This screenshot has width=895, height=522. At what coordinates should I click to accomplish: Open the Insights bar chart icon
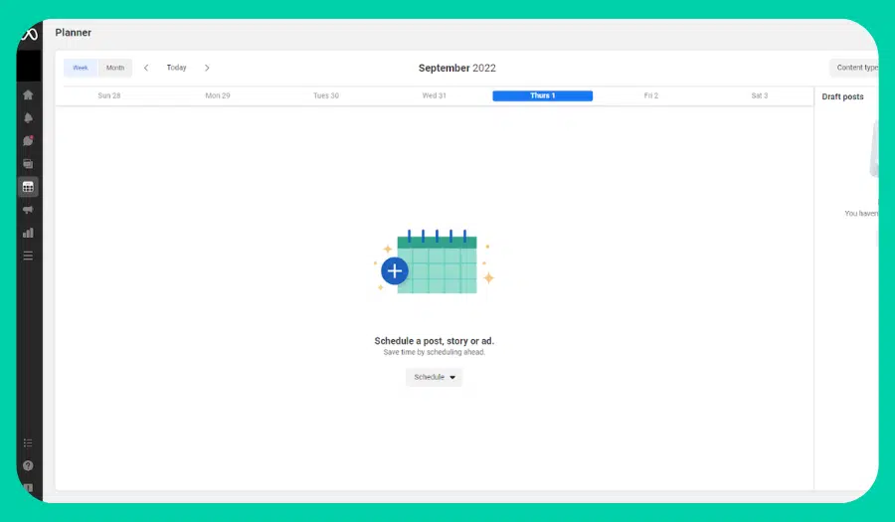pyautogui.click(x=28, y=233)
